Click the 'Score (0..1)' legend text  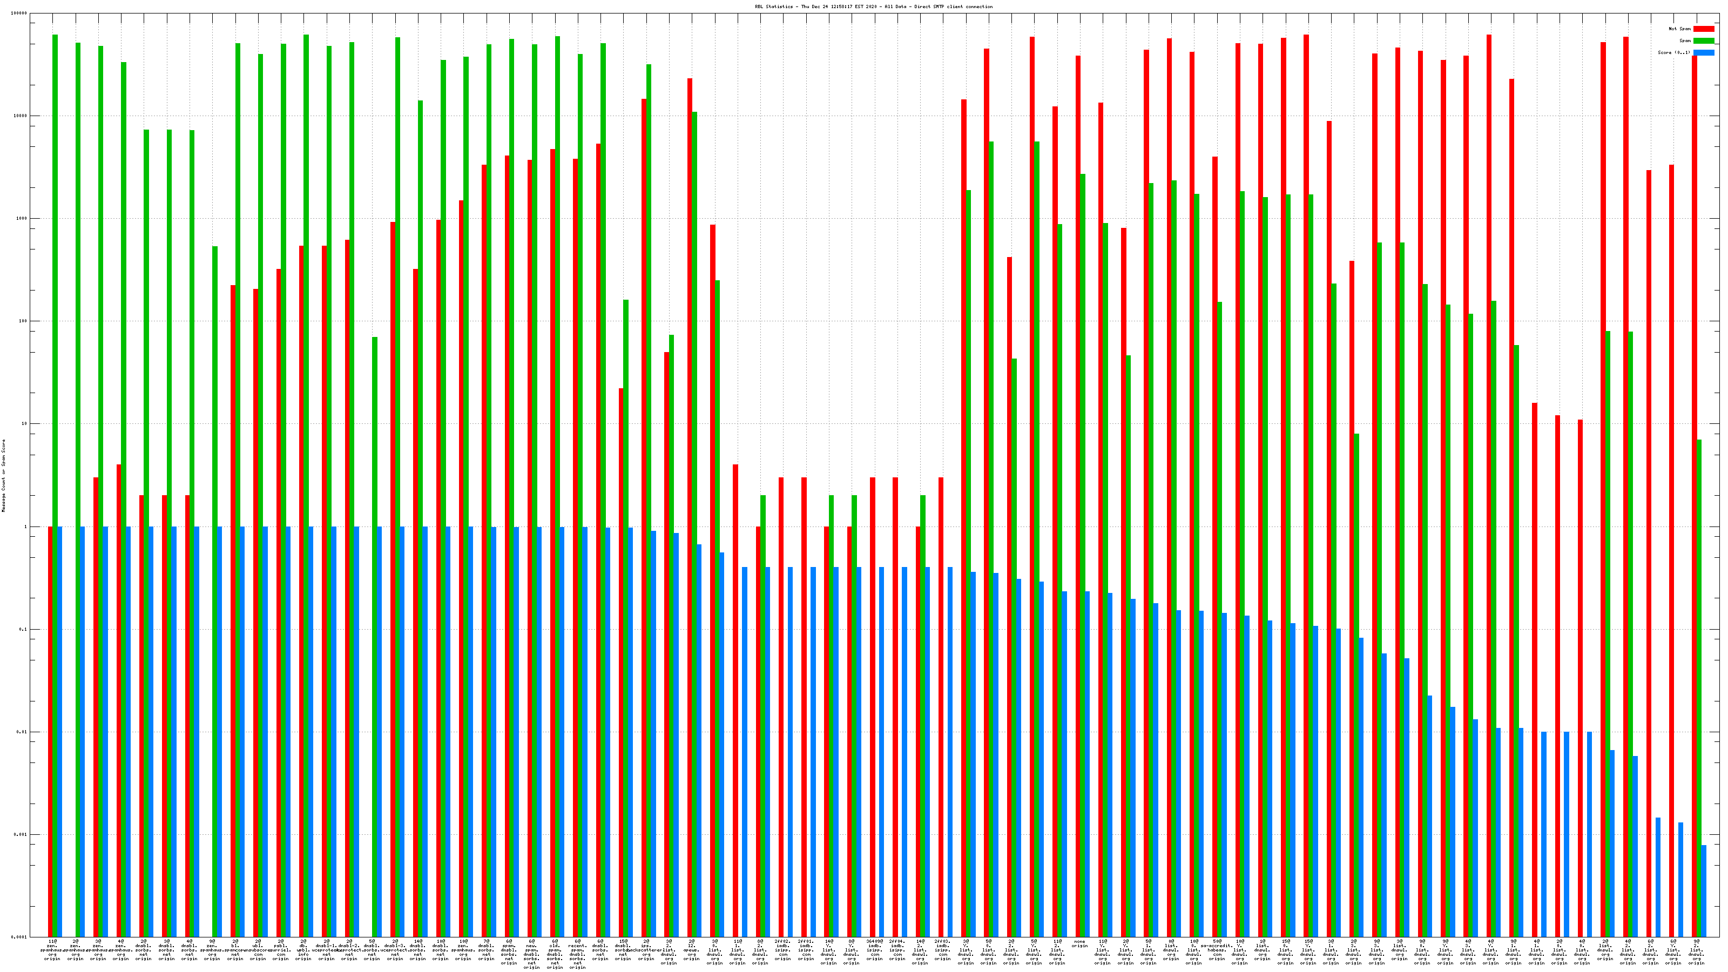(x=1673, y=52)
